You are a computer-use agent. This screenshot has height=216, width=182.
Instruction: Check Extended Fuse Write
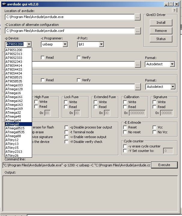pos(96,102)
